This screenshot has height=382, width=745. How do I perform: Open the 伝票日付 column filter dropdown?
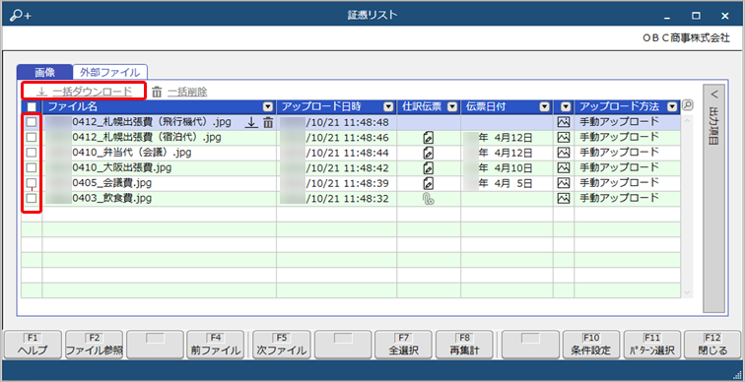(545, 107)
